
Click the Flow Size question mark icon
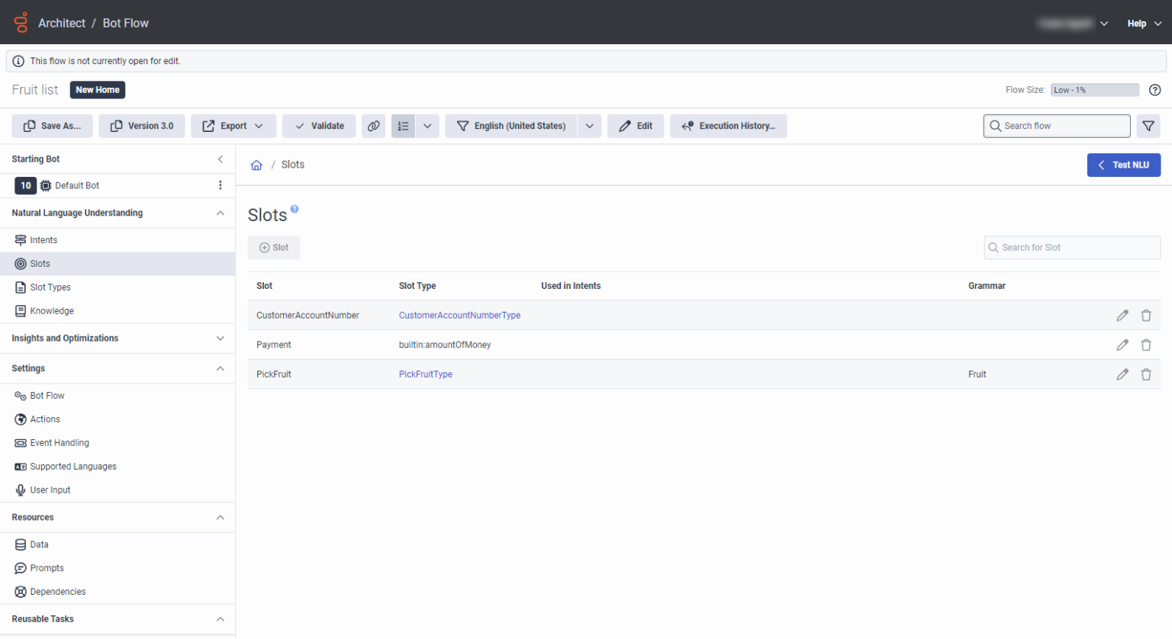[x=1154, y=89]
